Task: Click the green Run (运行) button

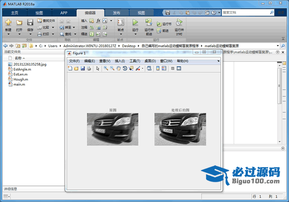Action: [x=135, y=23]
